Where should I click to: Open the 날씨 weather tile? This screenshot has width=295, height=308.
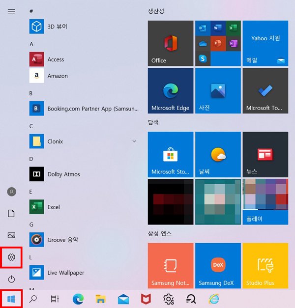pyautogui.click(x=218, y=154)
